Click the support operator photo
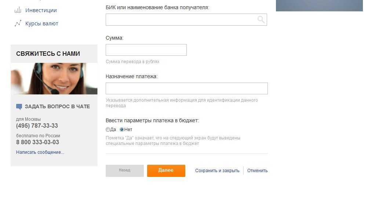This screenshot has height=200, width=375. coord(54,79)
